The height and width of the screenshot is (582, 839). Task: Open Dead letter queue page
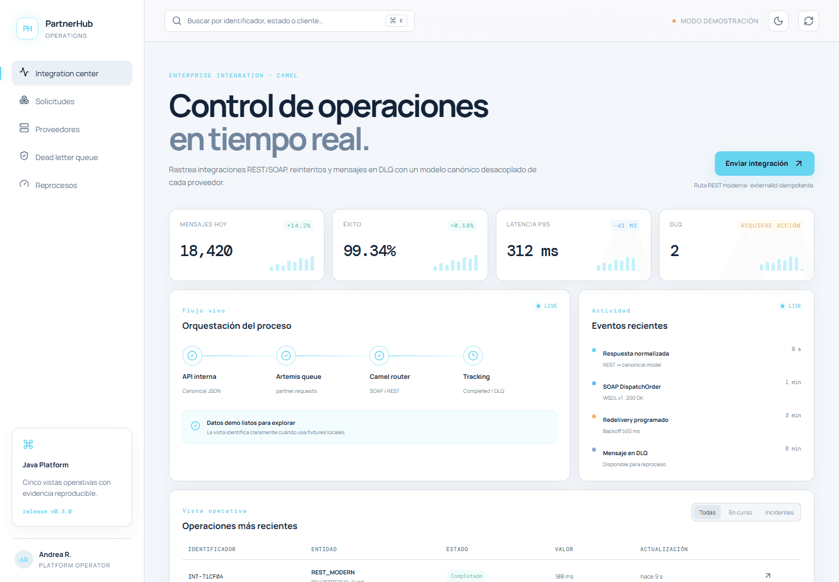click(72, 157)
